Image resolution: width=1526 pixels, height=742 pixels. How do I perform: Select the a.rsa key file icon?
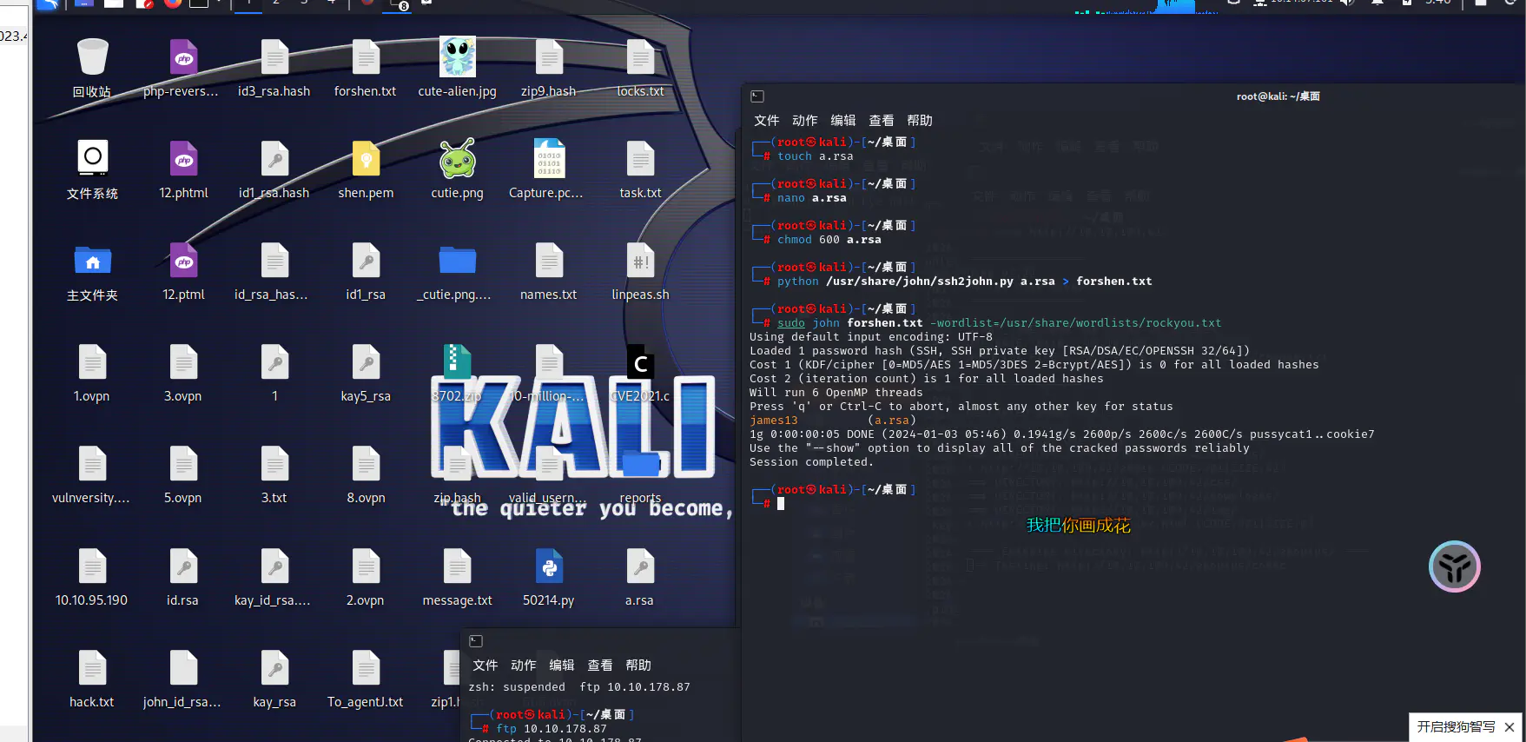(640, 566)
